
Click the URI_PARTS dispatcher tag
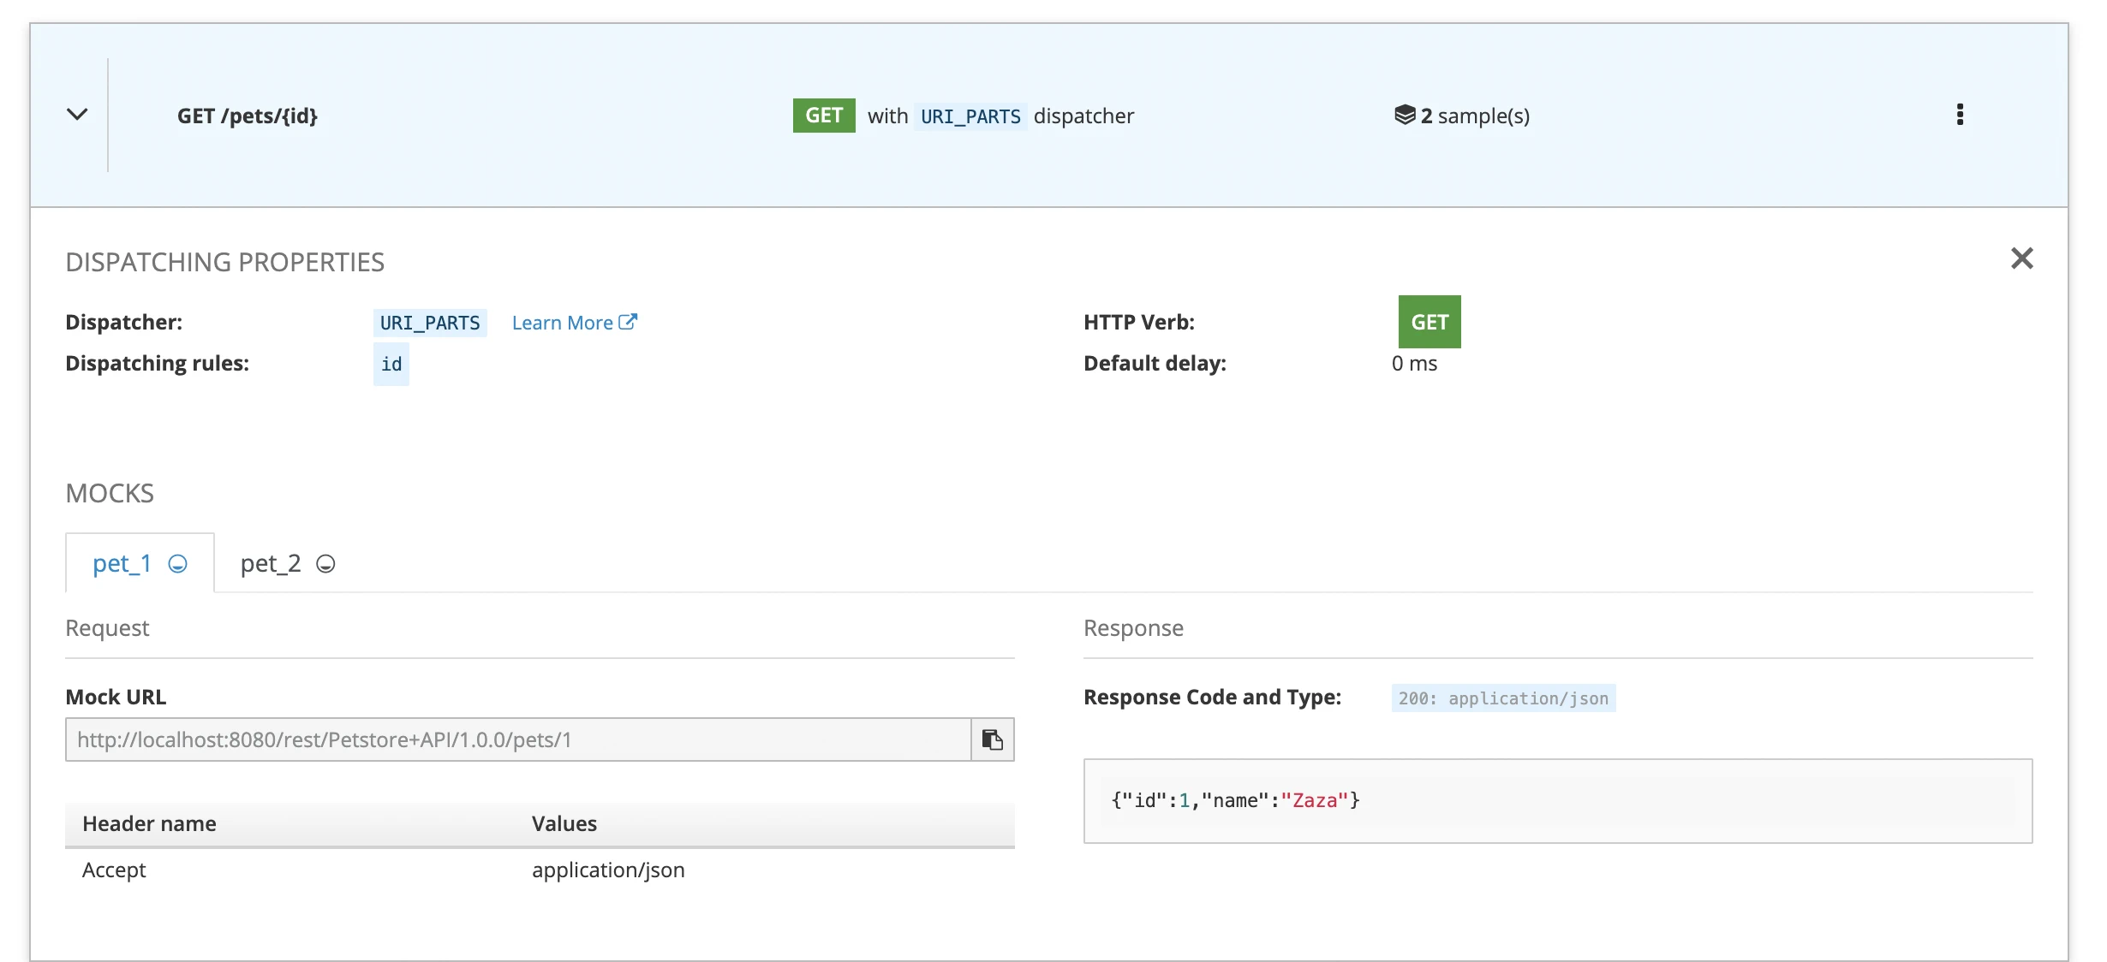pos(430,323)
